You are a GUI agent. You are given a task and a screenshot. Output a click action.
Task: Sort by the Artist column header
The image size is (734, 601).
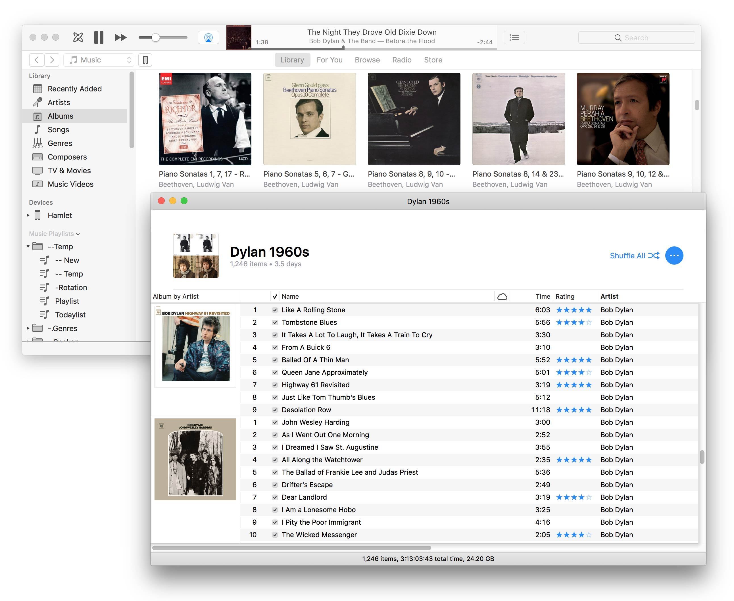tap(609, 296)
